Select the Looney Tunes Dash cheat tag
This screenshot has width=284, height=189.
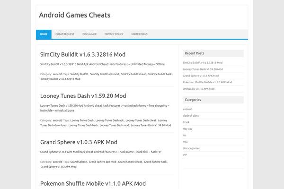pyautogui.click(x=141, y=120)
